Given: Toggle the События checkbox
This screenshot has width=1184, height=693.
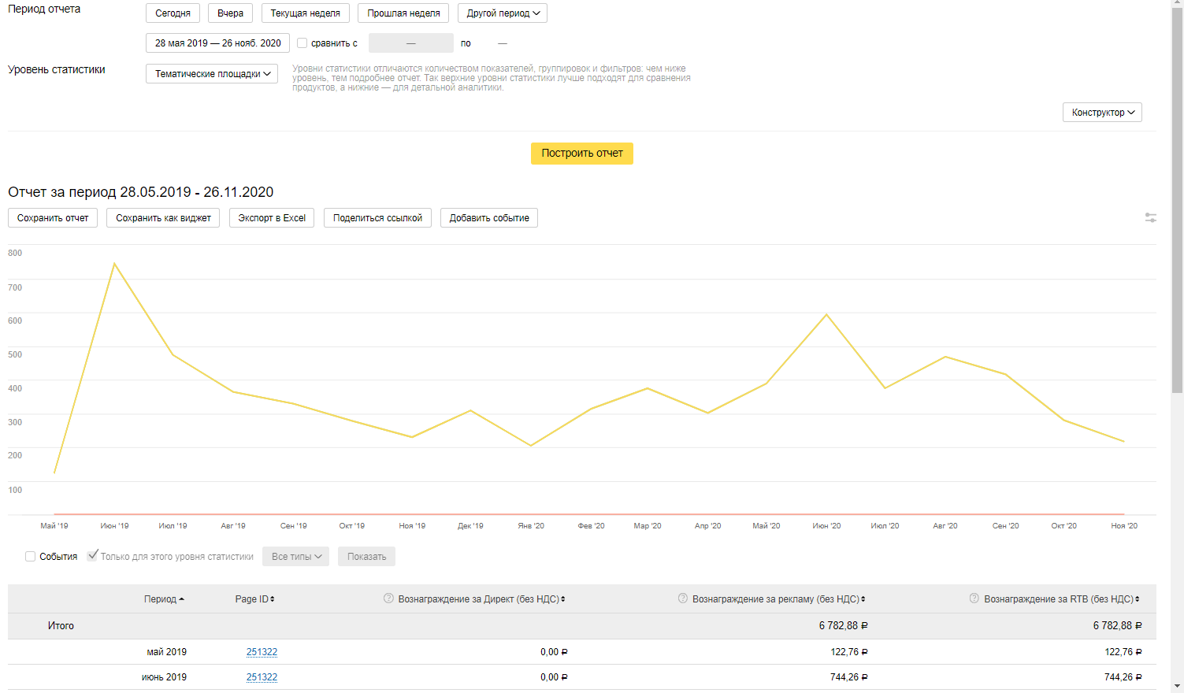Looking at the screenshot, I should 31,557.
